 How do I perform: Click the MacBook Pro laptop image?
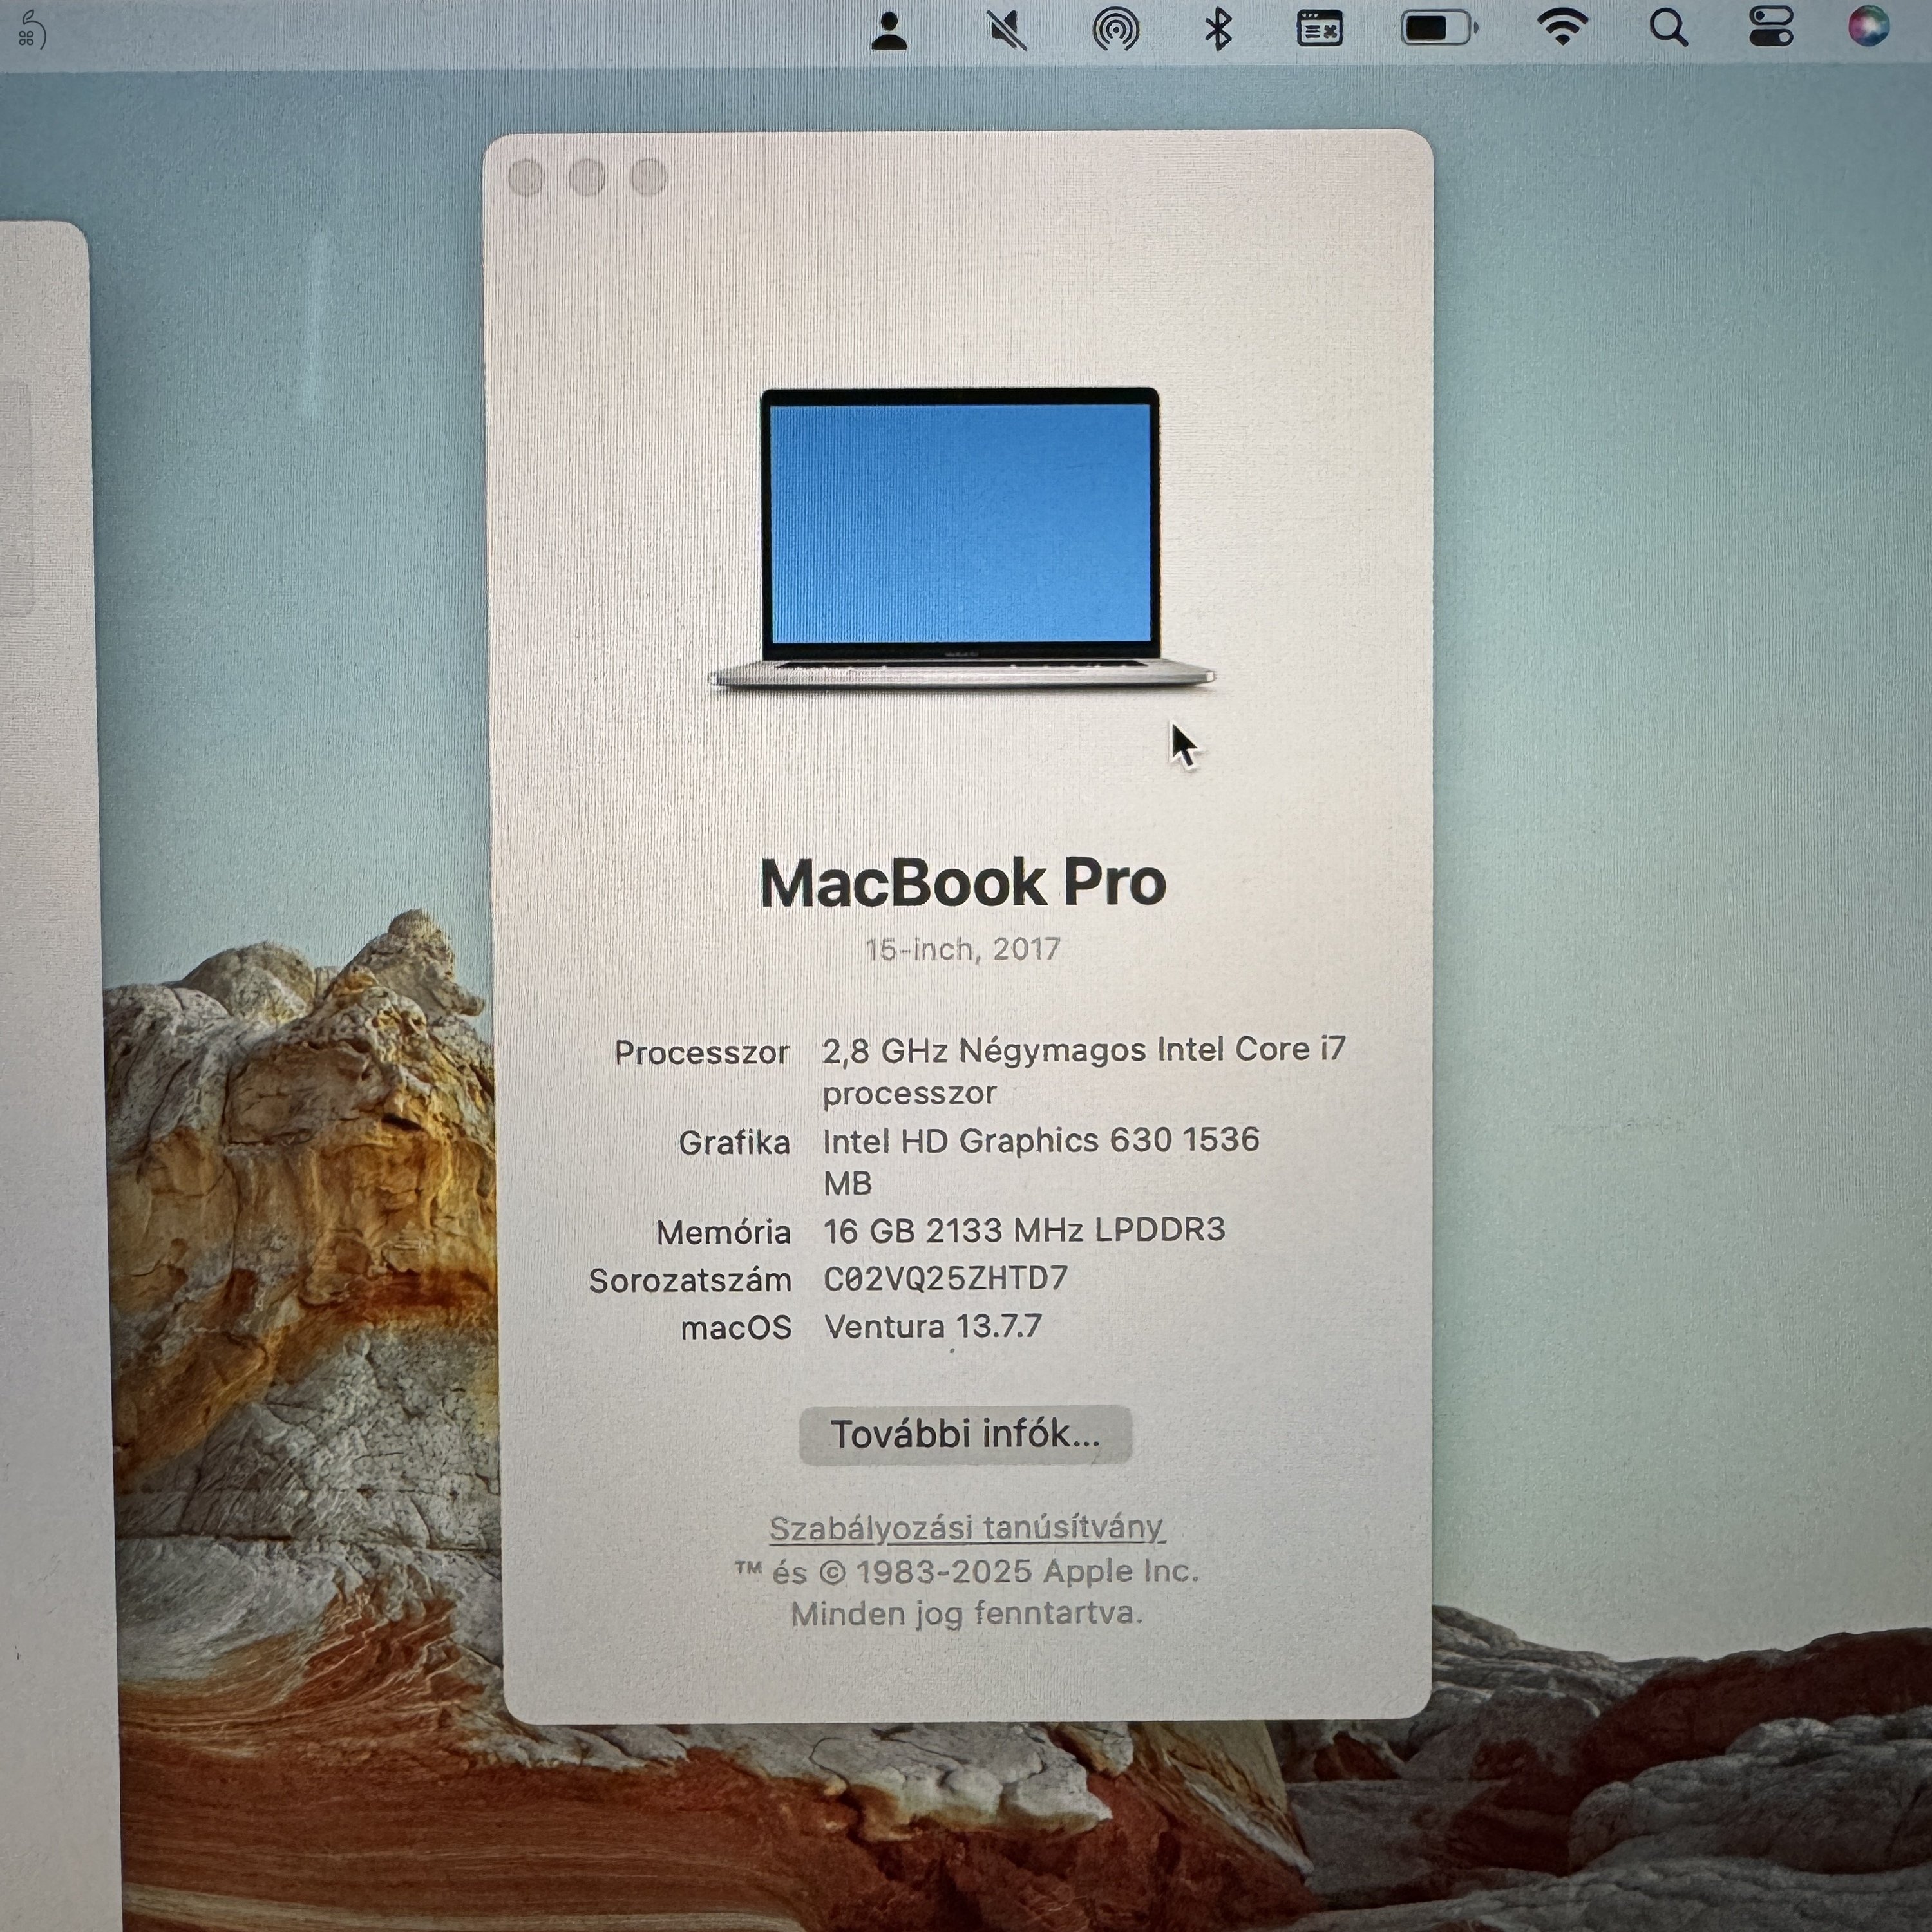tap(962, 538)
